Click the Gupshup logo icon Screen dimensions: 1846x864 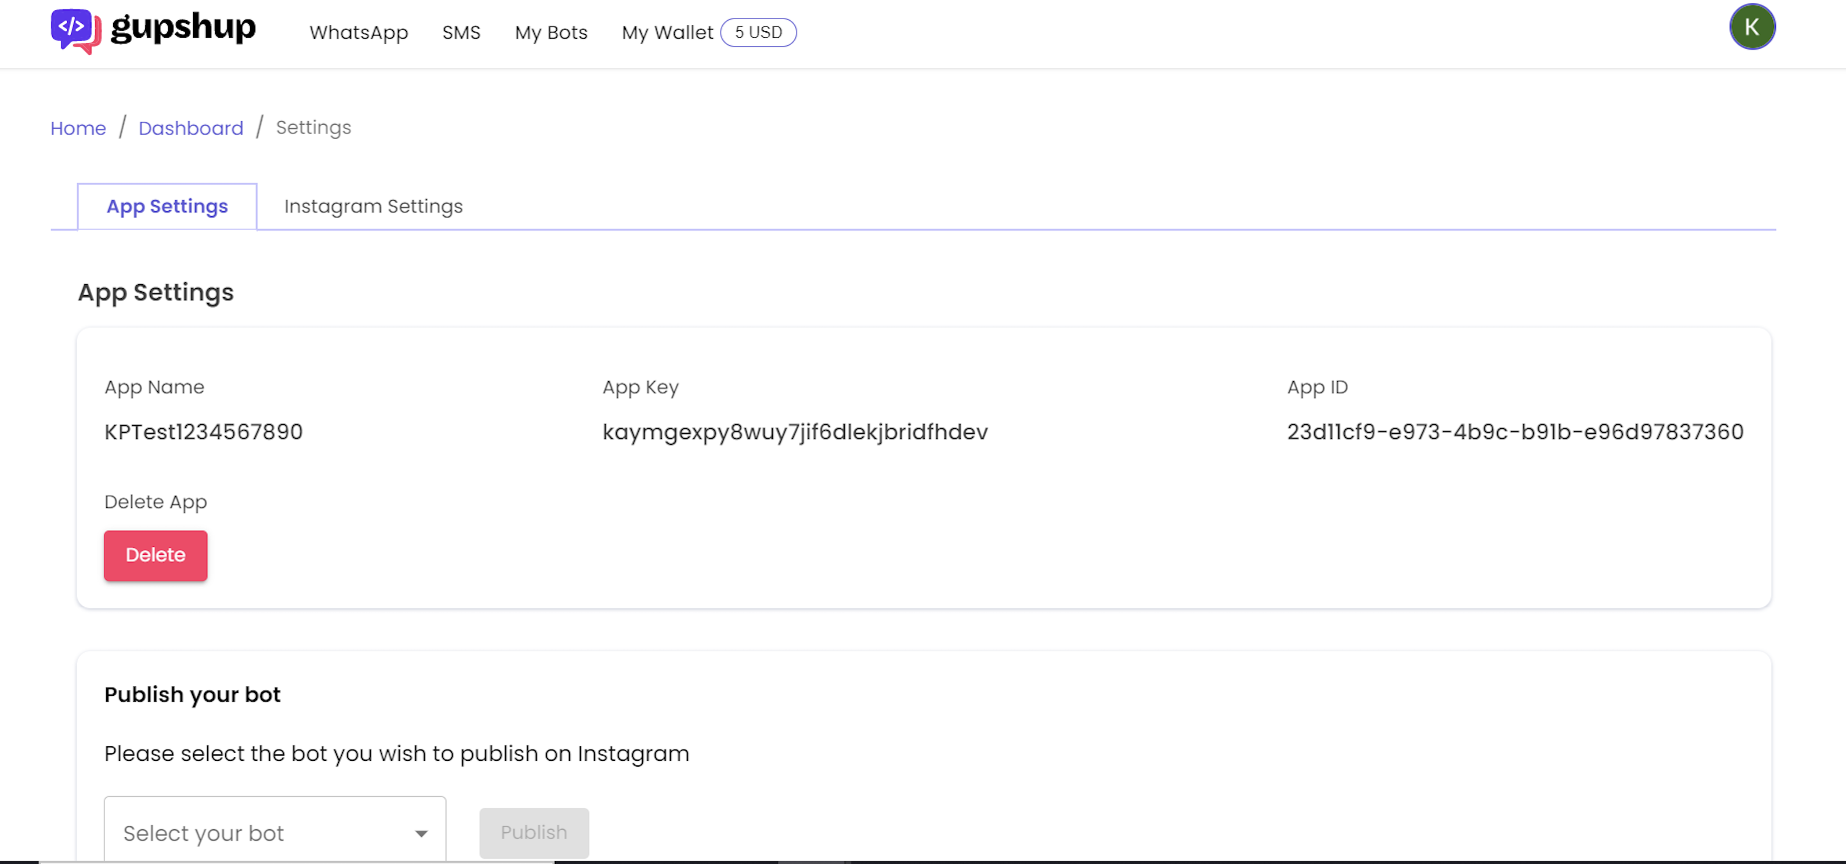click(x=74, y=30)
